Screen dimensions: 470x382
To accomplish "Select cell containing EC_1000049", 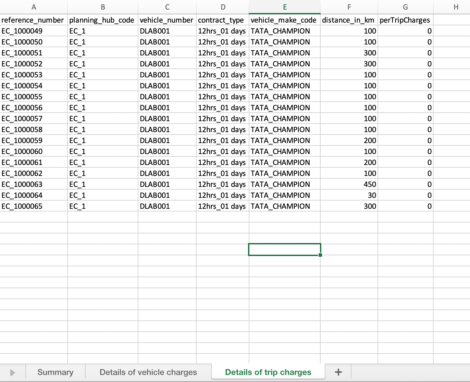I will (22, 31).
